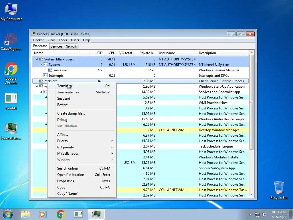The height and width of the screenshot is (220, 293).
Task: Open the Miscellaneous submenu
Action: (82, 154)
